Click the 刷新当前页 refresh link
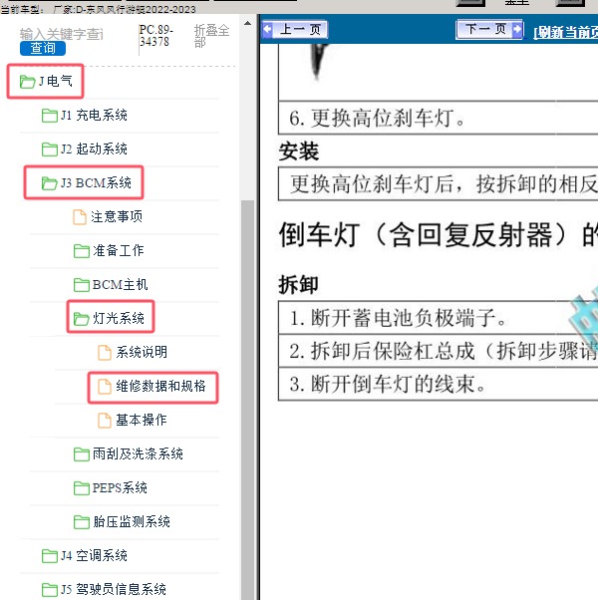 point(565,32)
